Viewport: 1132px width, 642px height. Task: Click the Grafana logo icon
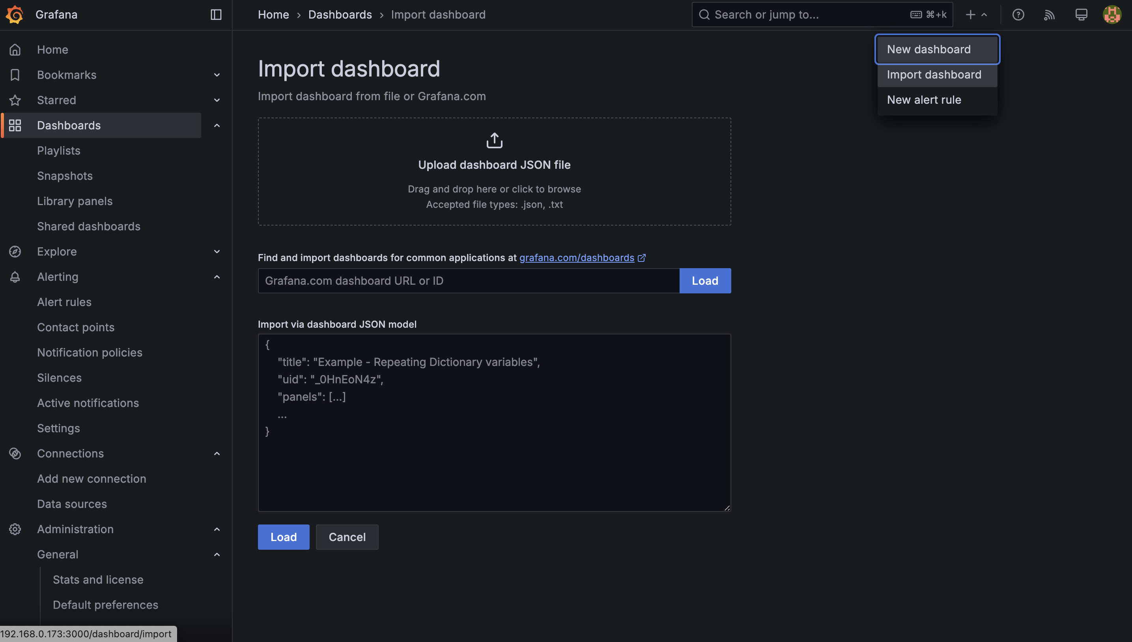click(x=15, y=15)
